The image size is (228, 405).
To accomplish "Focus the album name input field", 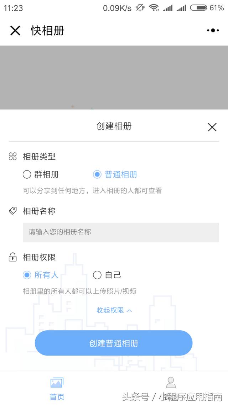I will pyautogui.click(x=121, y=232).
